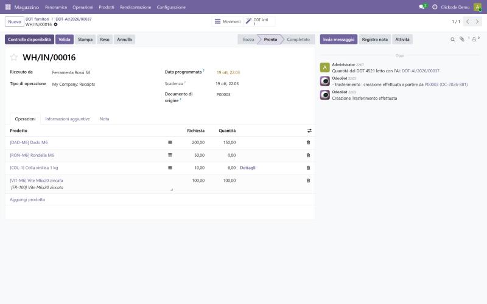Click first OdooBot avatar in chatter
Image resolution: width=487 pixels, height=304 pixels.
point(324,81)
